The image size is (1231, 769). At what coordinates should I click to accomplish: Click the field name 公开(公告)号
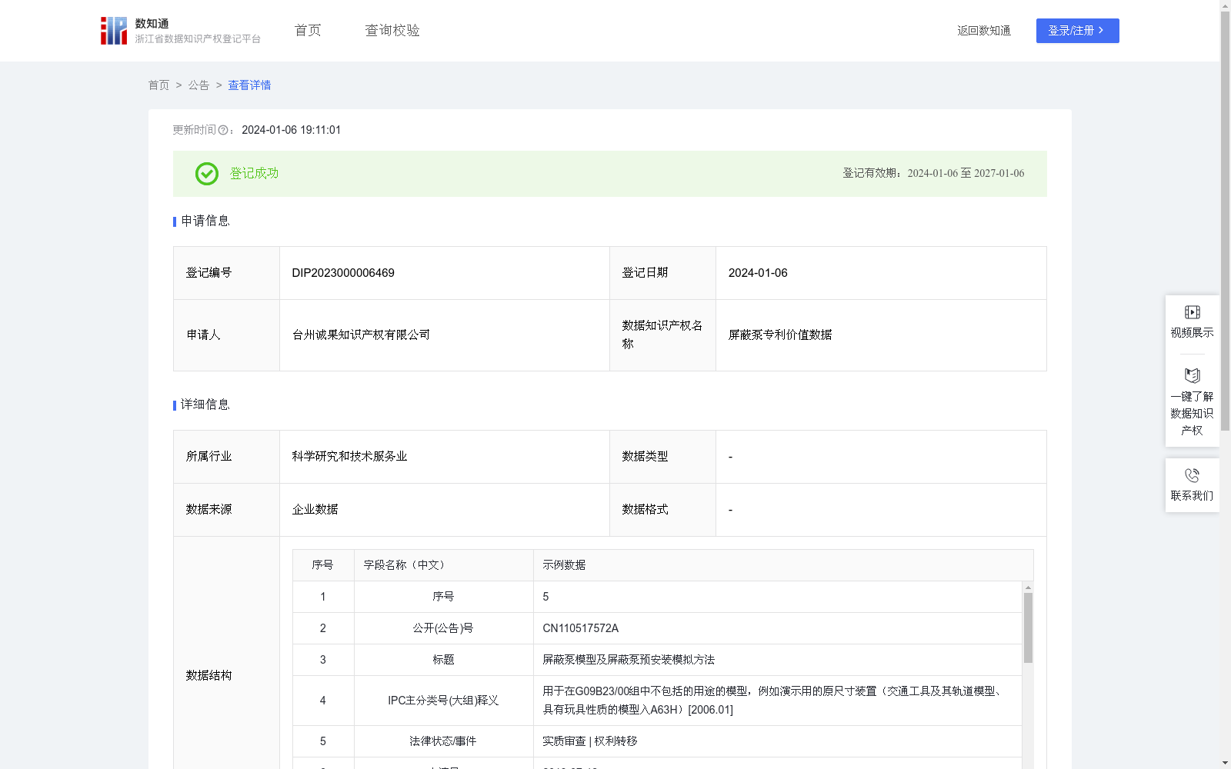pos(443,628)
